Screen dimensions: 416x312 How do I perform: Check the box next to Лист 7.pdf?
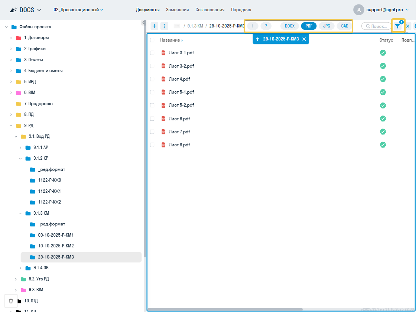pos(152,132)
